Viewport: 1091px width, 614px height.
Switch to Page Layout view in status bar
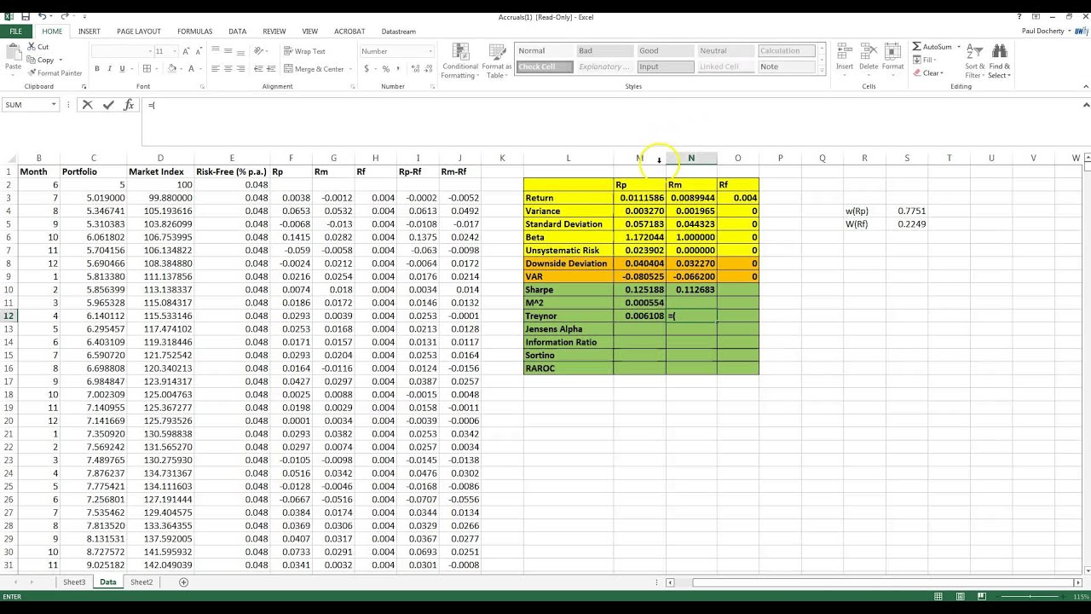(960, 596)
